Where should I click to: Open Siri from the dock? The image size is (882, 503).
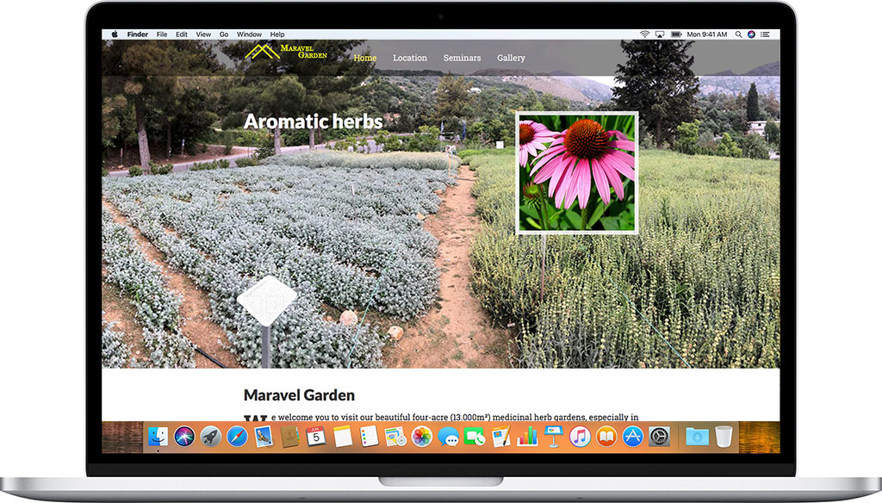[x=184, y=437]
